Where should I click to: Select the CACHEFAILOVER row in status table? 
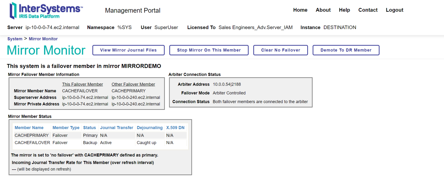pos(32,143)
